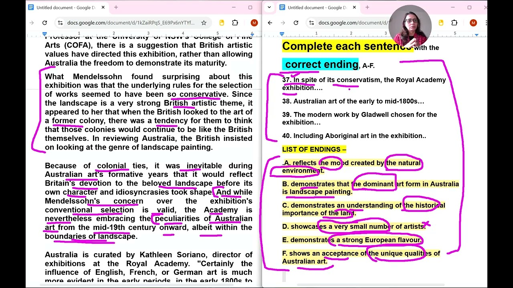
Task: Expand the tab search dropdown in right window
Action: click(269, 7)
